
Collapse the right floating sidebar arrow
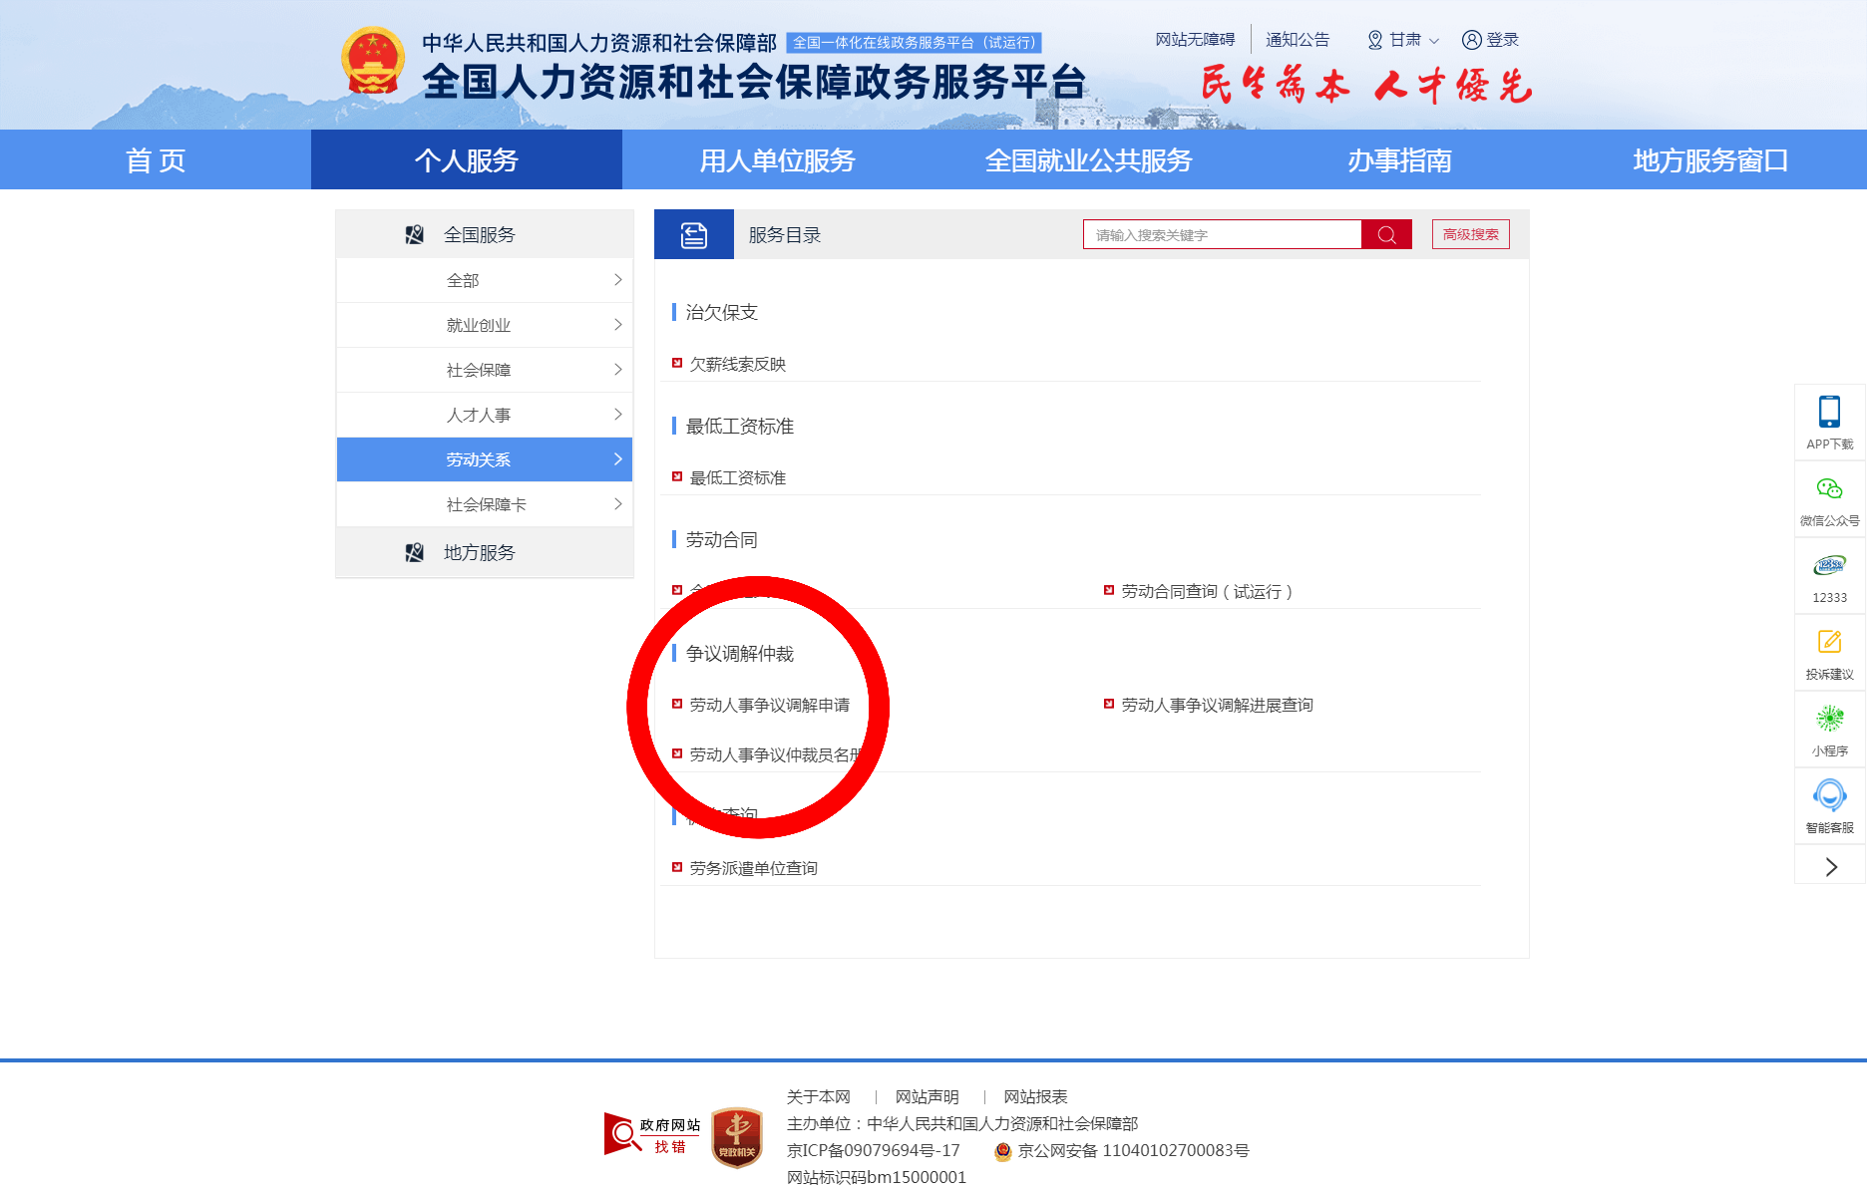[1830, 867]
